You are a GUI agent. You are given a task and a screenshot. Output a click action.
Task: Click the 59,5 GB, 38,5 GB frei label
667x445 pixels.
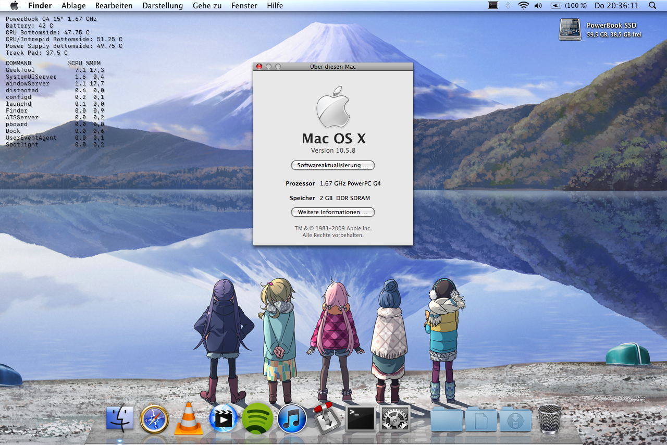pyautogui.click(x=614, y=35)
